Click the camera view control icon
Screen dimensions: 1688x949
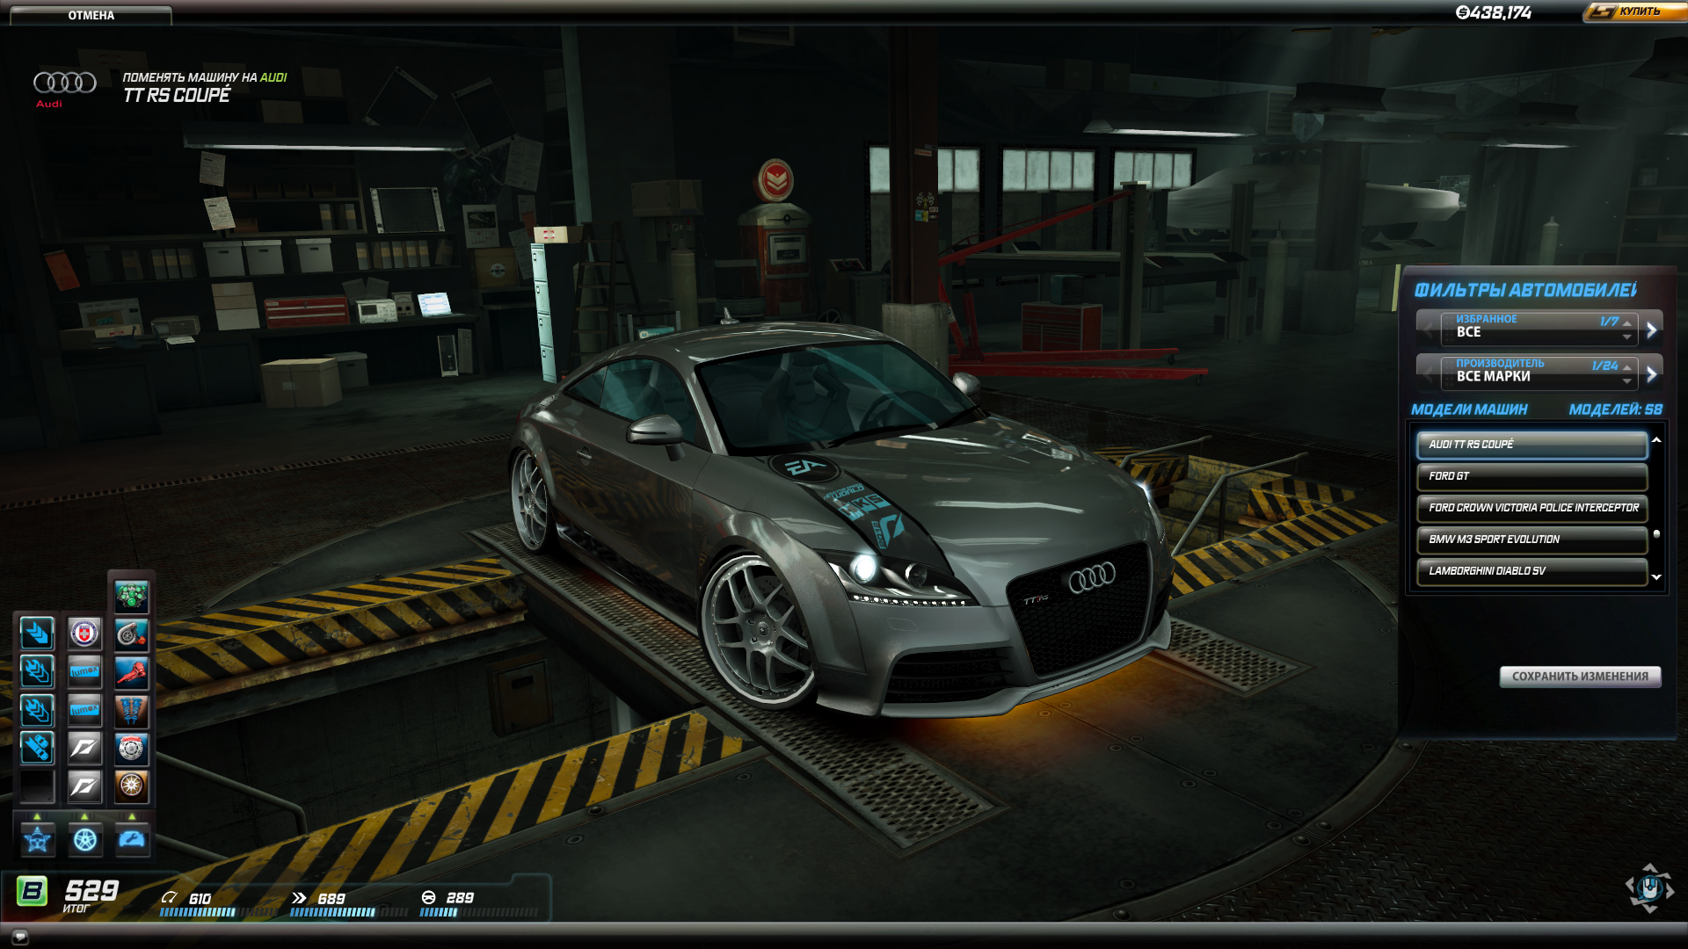pyautogui.click(x=1649, y=888)
